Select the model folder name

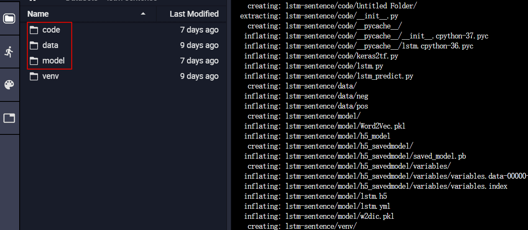point(54,61)
